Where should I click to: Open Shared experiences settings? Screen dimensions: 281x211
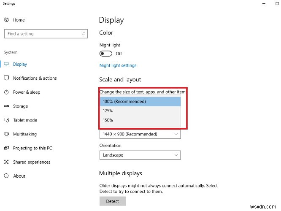(x=32, y=162)
